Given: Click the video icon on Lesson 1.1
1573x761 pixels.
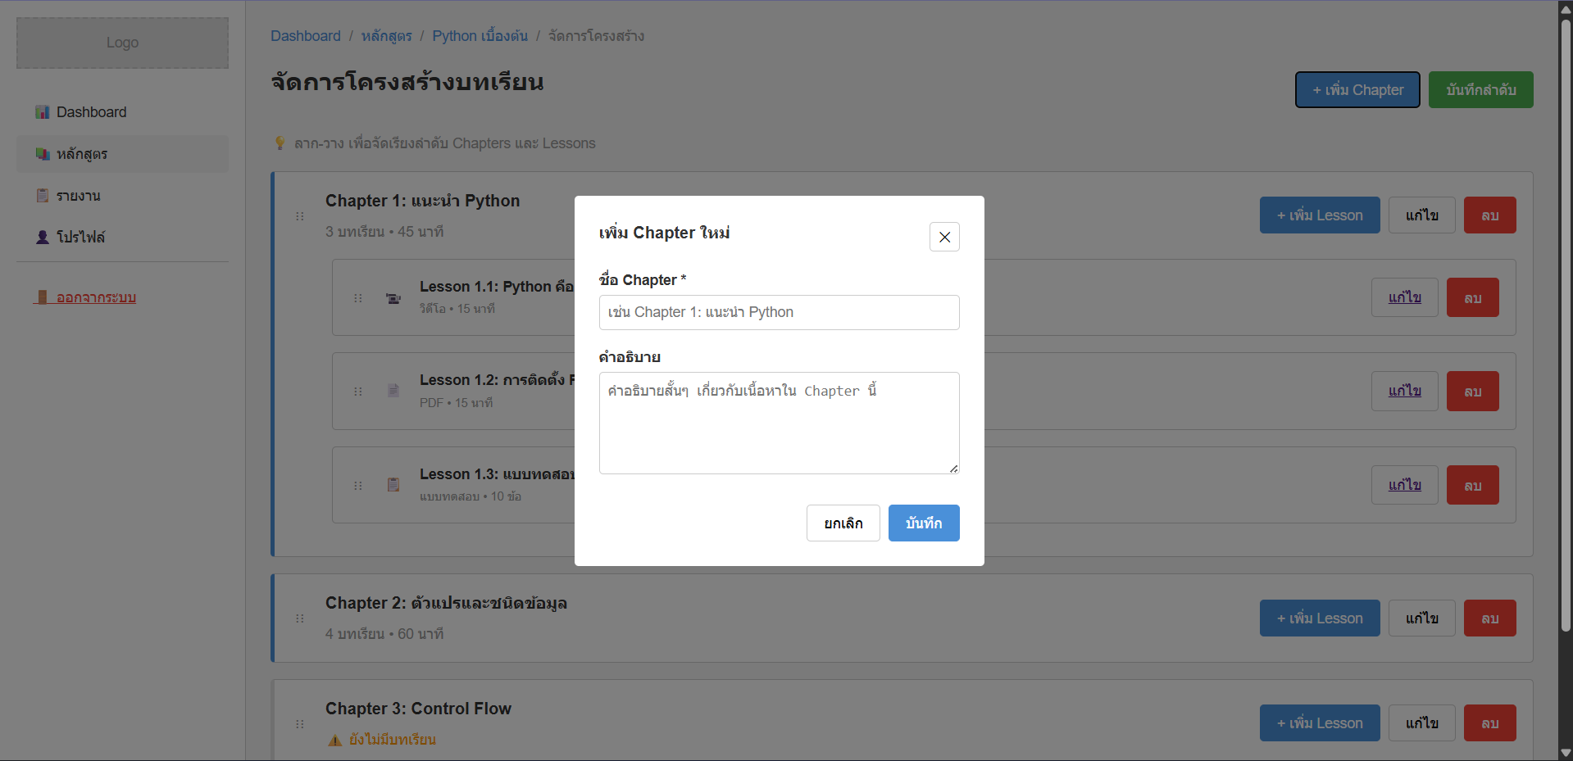Looking at the screenshot, I should [393, 298].
